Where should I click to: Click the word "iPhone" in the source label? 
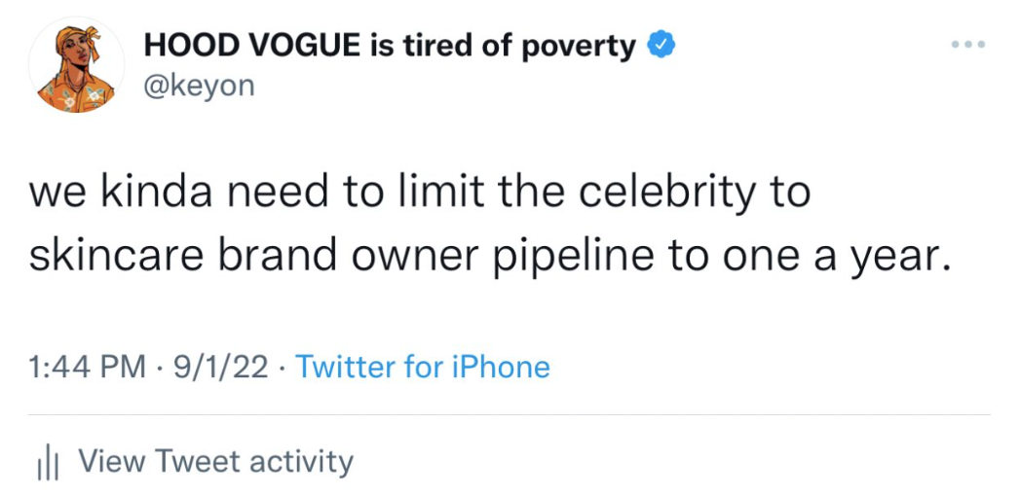click(x=498, y=367)
